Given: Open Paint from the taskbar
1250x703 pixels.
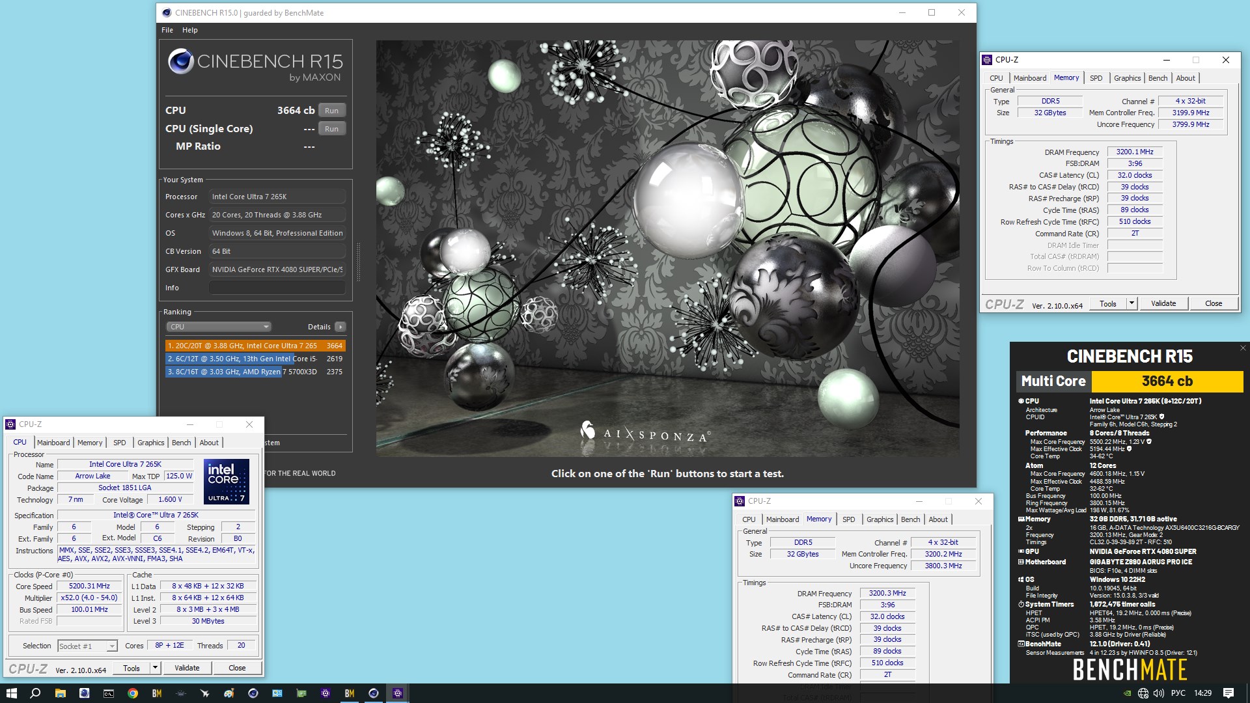Looking at the screenshot, I should click(x=229, y=693).
